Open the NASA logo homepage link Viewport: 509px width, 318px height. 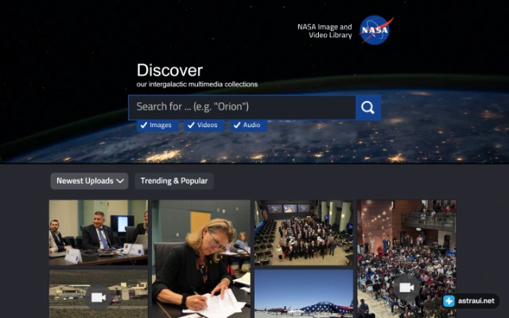coord(376,30)
